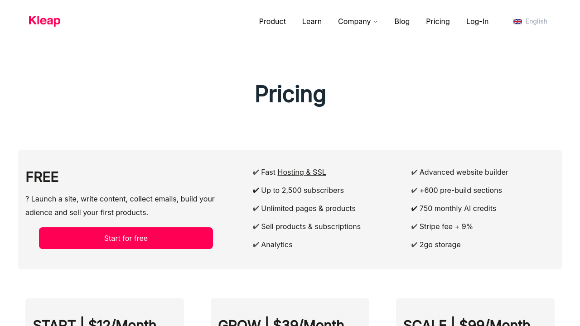Click checkmark beside Up to 2,500 subscribers
Image resolution: width=580 pixels, height=326 pixels.
point(256,190)
